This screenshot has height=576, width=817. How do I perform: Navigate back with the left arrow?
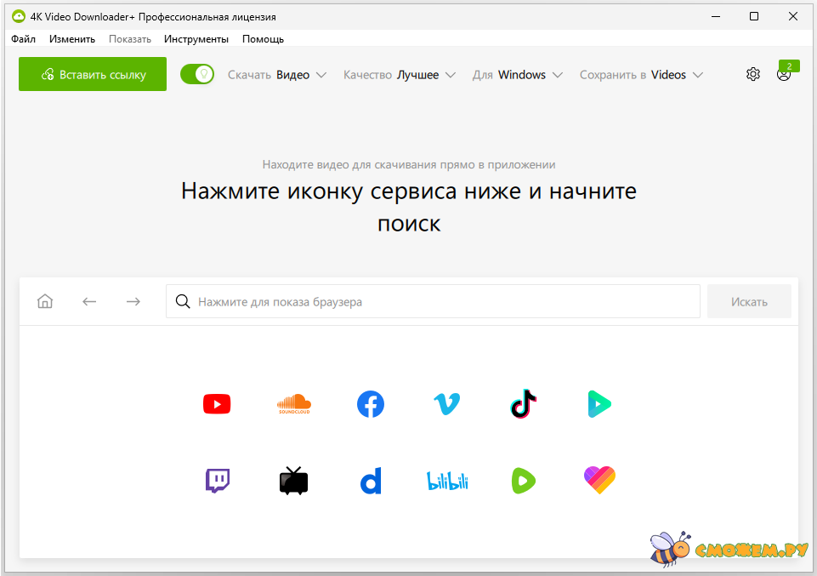pyautogui.click(x=89, y=301)
